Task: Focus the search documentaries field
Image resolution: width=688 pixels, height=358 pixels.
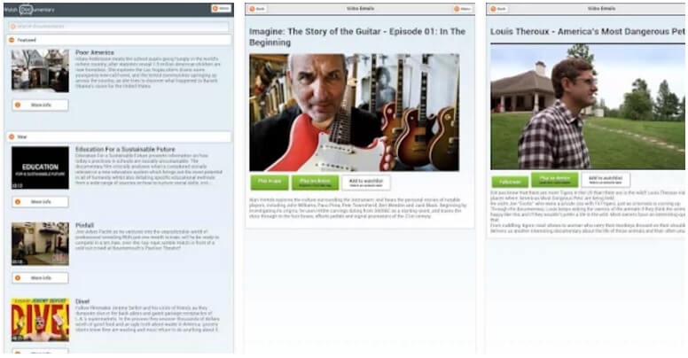Action: (x=119, y=27)
